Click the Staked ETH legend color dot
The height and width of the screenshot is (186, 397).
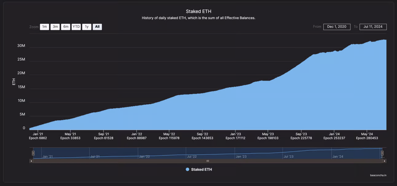pyautogui.click(x=187, y=169)
